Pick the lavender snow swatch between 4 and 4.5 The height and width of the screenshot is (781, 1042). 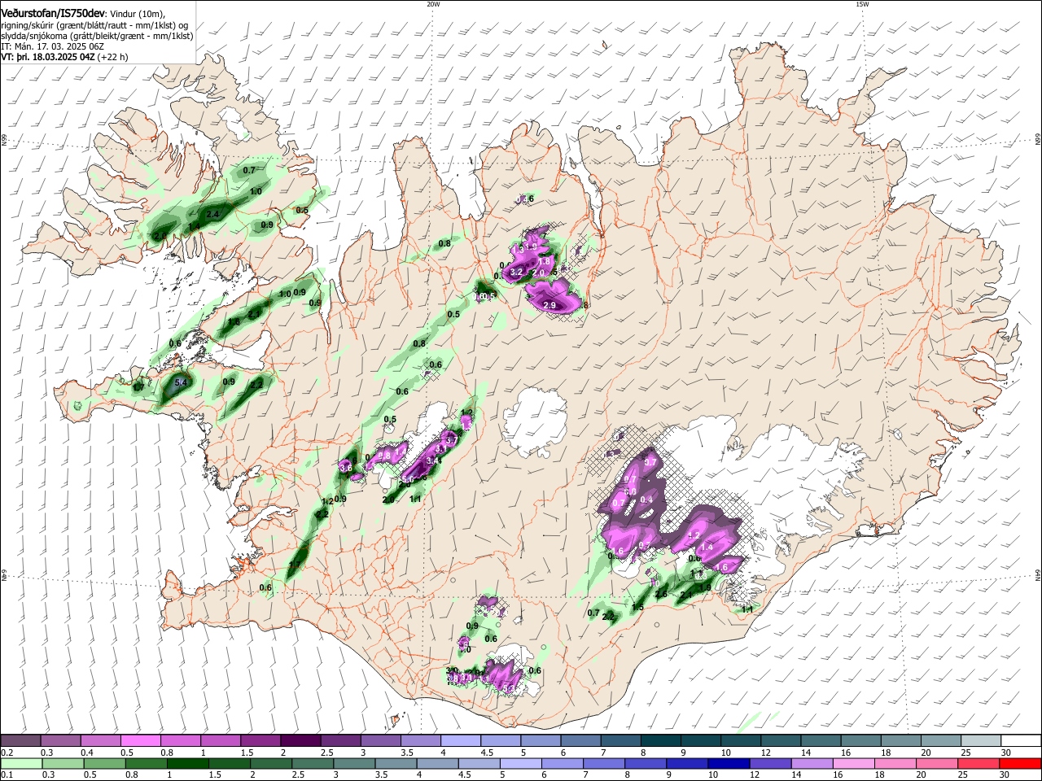point(460,740)
